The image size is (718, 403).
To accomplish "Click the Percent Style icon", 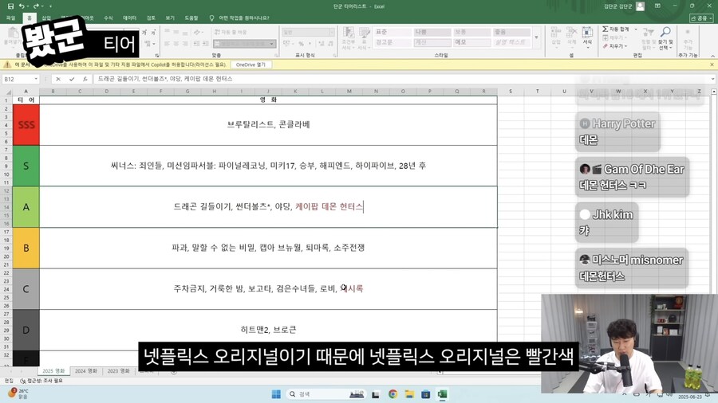I will click(301, 44).
